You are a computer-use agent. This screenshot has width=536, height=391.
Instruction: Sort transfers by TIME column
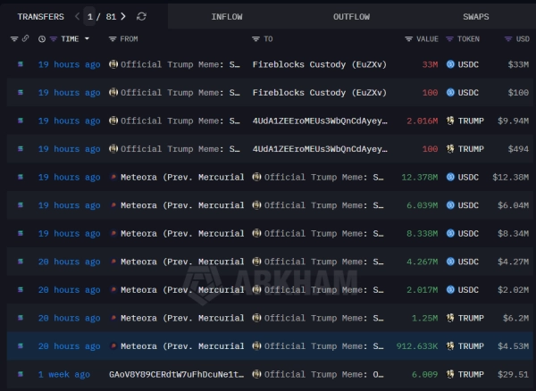69,39
